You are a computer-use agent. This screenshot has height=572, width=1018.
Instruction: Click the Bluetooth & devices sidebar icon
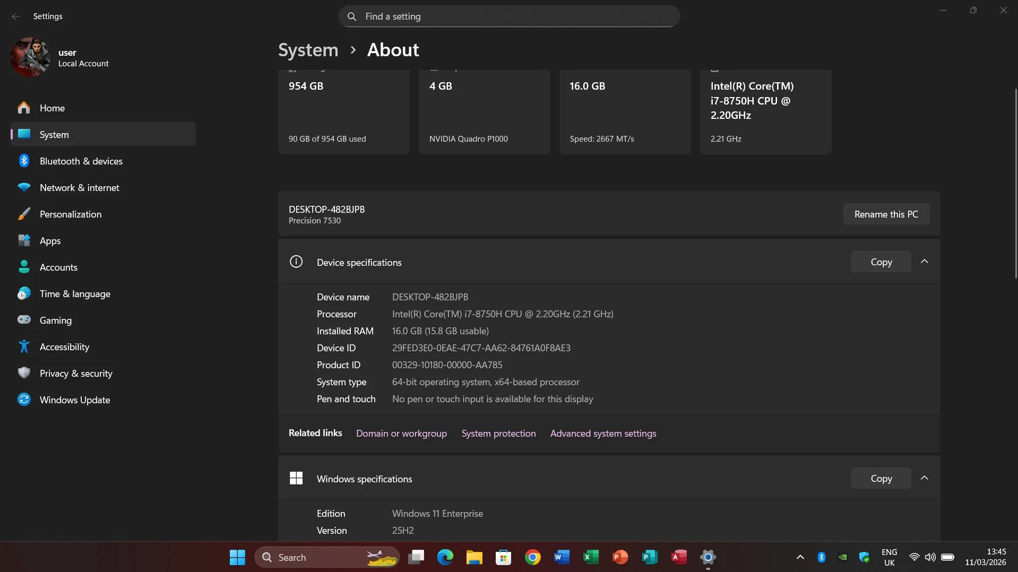pyautogui.click(x=24, y=161)
